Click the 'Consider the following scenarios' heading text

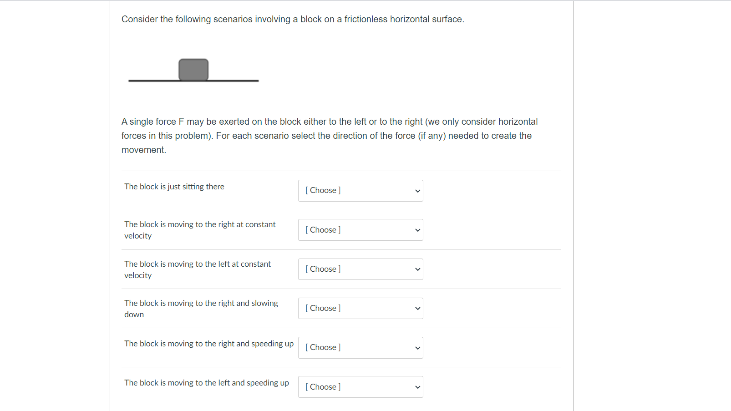(293, 19)
